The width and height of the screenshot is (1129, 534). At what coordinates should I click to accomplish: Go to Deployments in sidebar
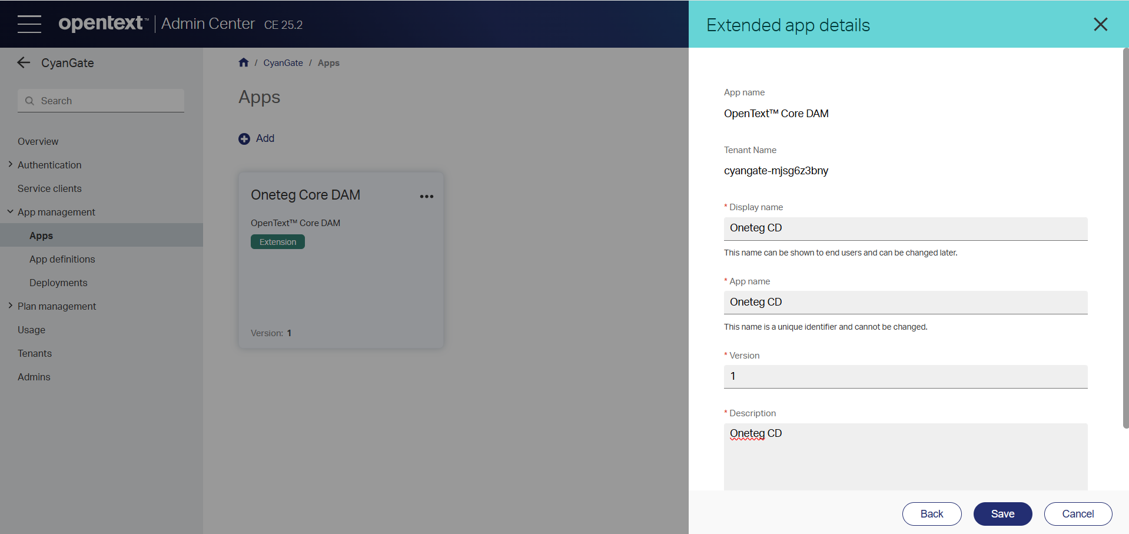click(58, 283)
